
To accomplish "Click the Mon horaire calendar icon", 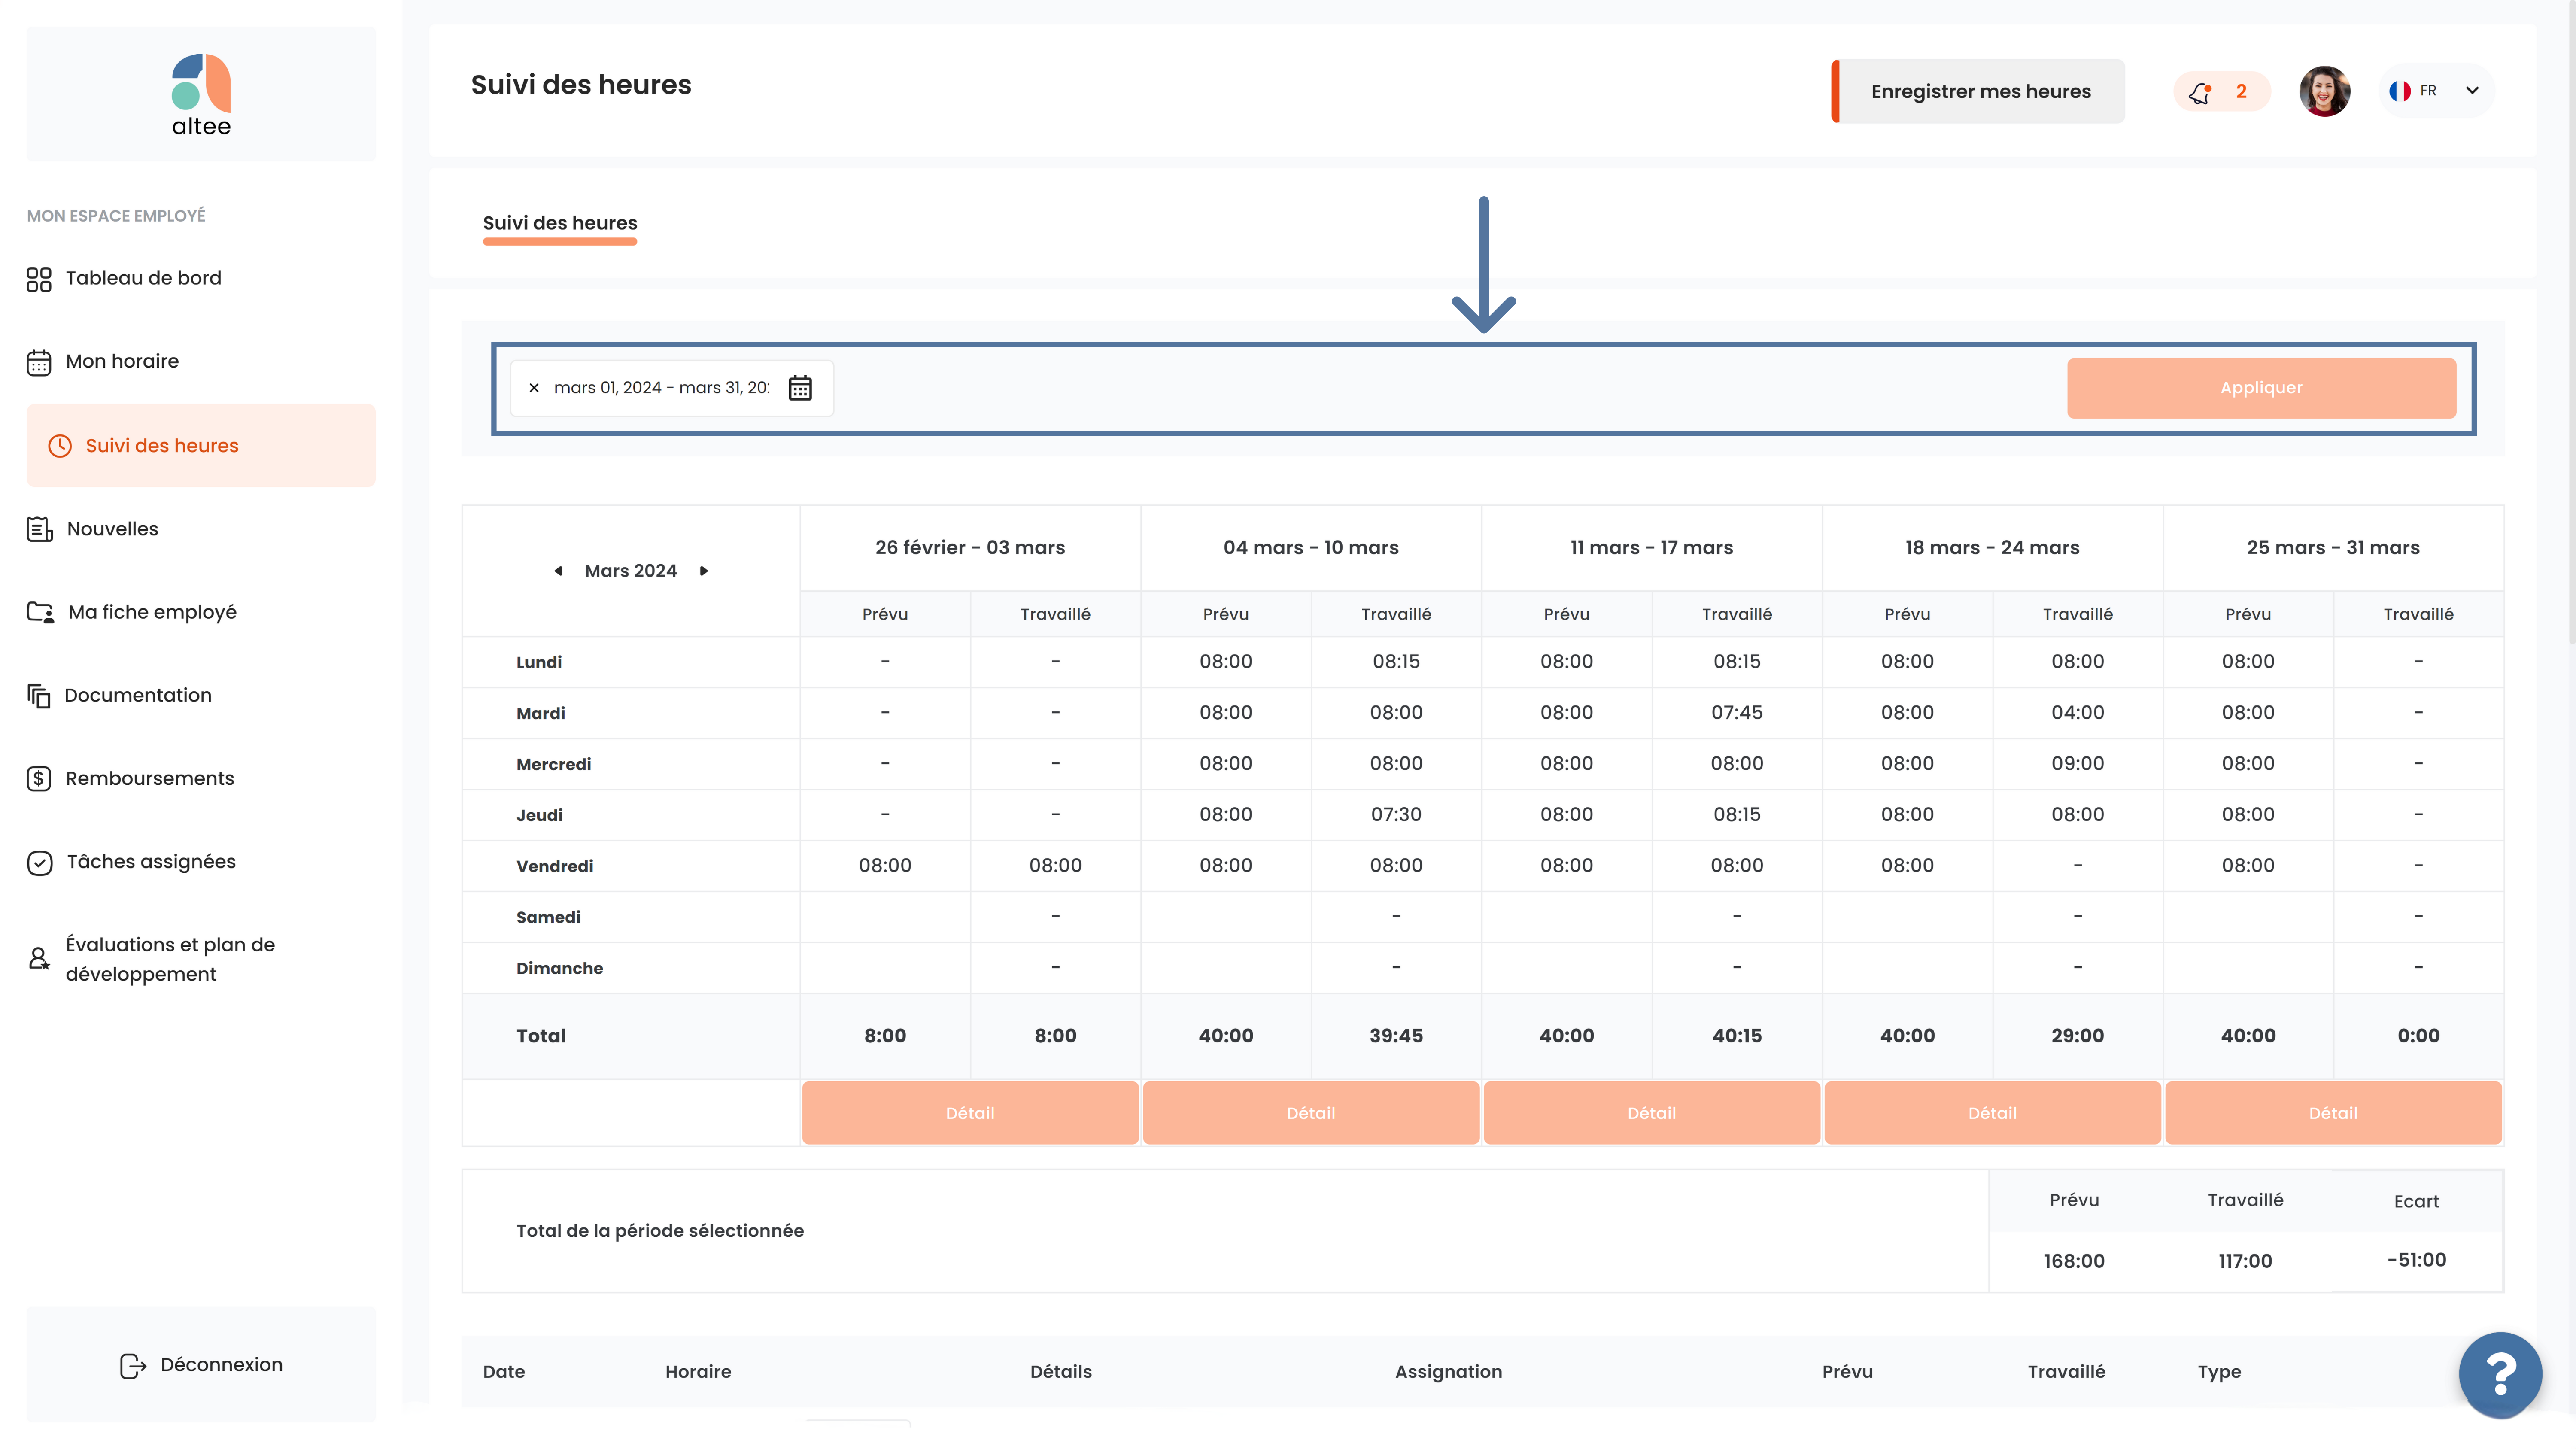I will coord(39,362).
